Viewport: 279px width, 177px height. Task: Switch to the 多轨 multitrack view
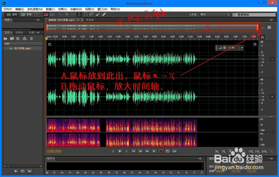point(26,14)
